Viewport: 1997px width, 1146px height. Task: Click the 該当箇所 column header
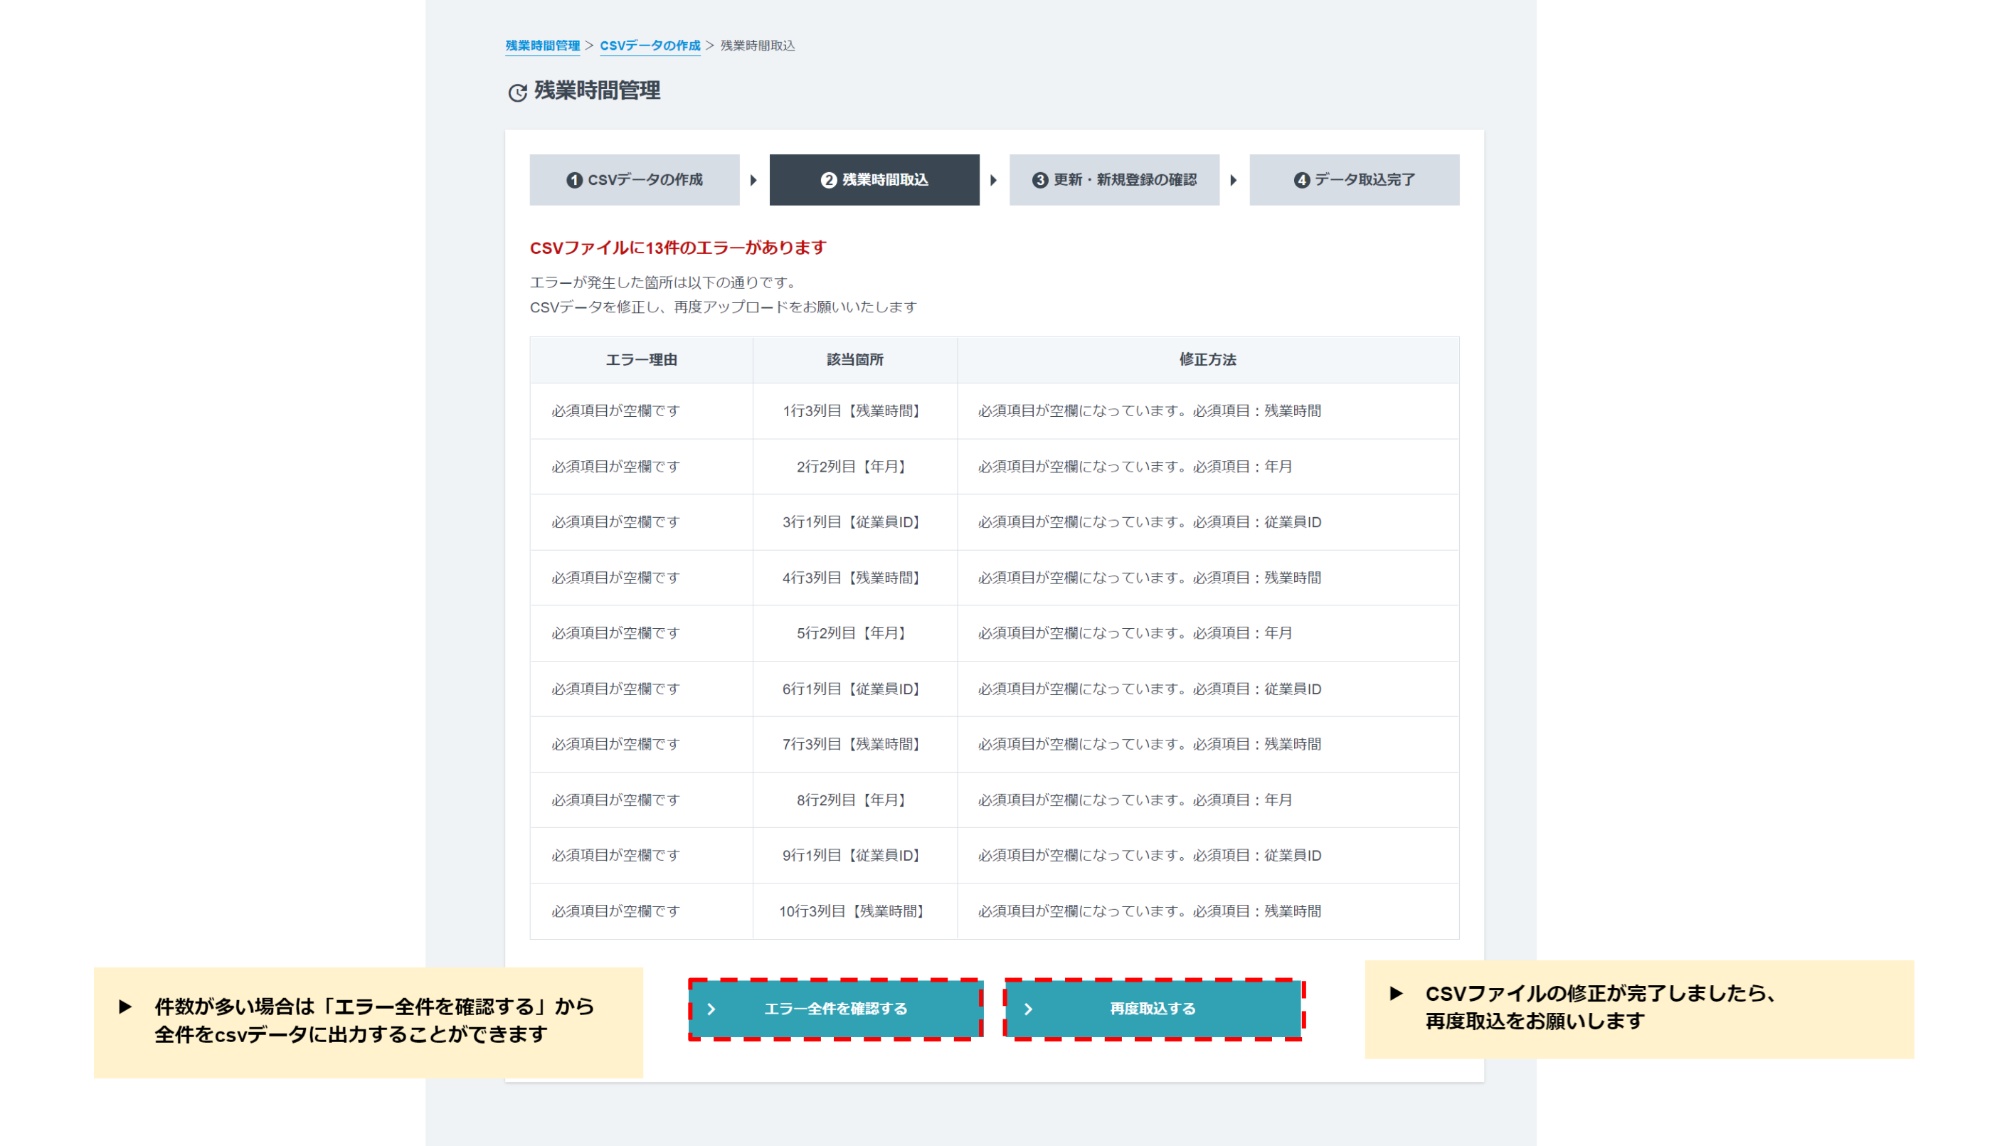pyautogui.click(x=855, y=360)
